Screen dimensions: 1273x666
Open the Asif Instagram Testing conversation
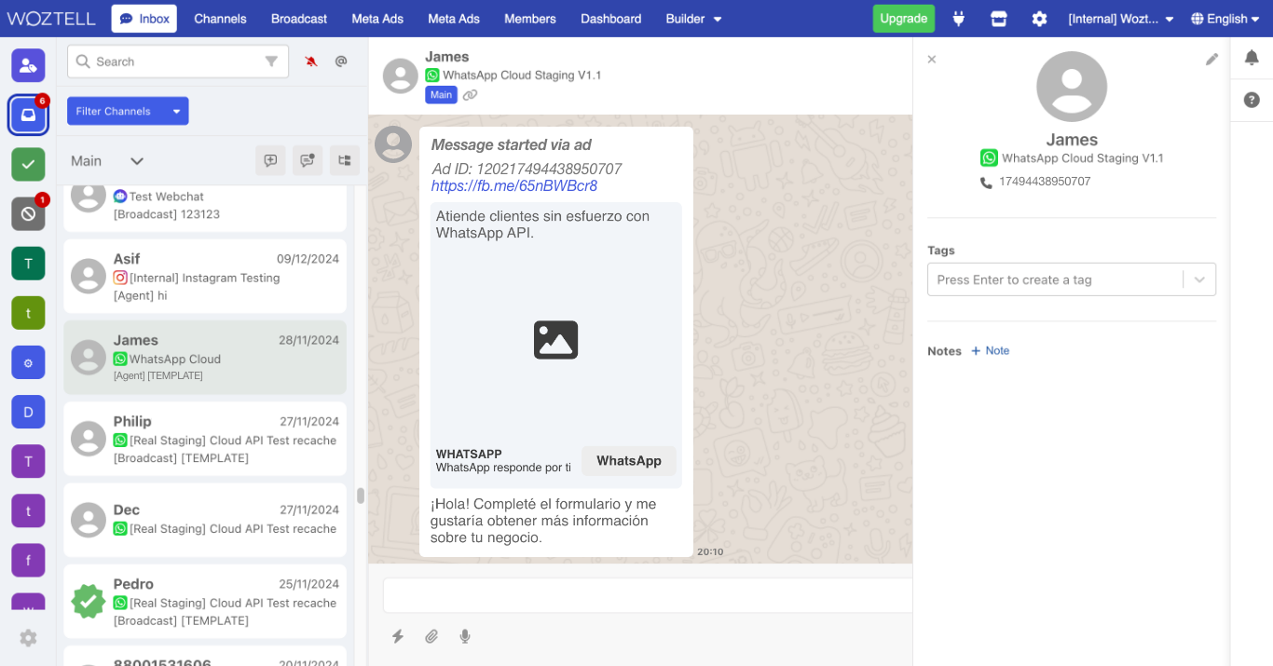pyautogui.click(x=205, y=277)
